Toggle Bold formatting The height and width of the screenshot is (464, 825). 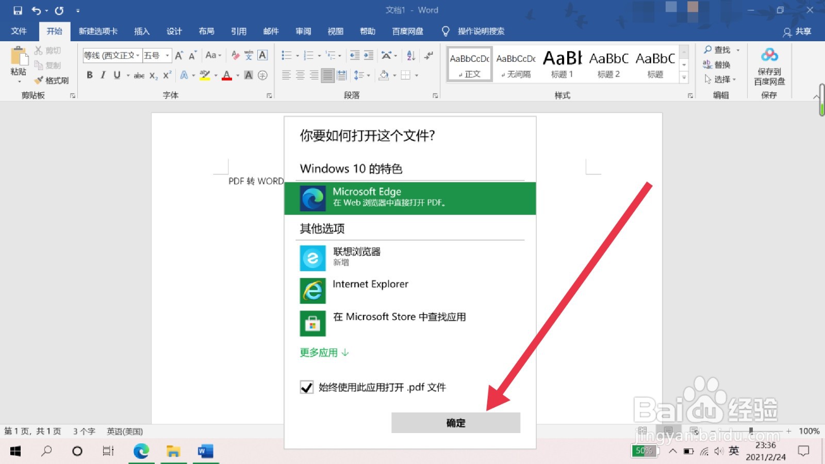(x=90, y=75)
